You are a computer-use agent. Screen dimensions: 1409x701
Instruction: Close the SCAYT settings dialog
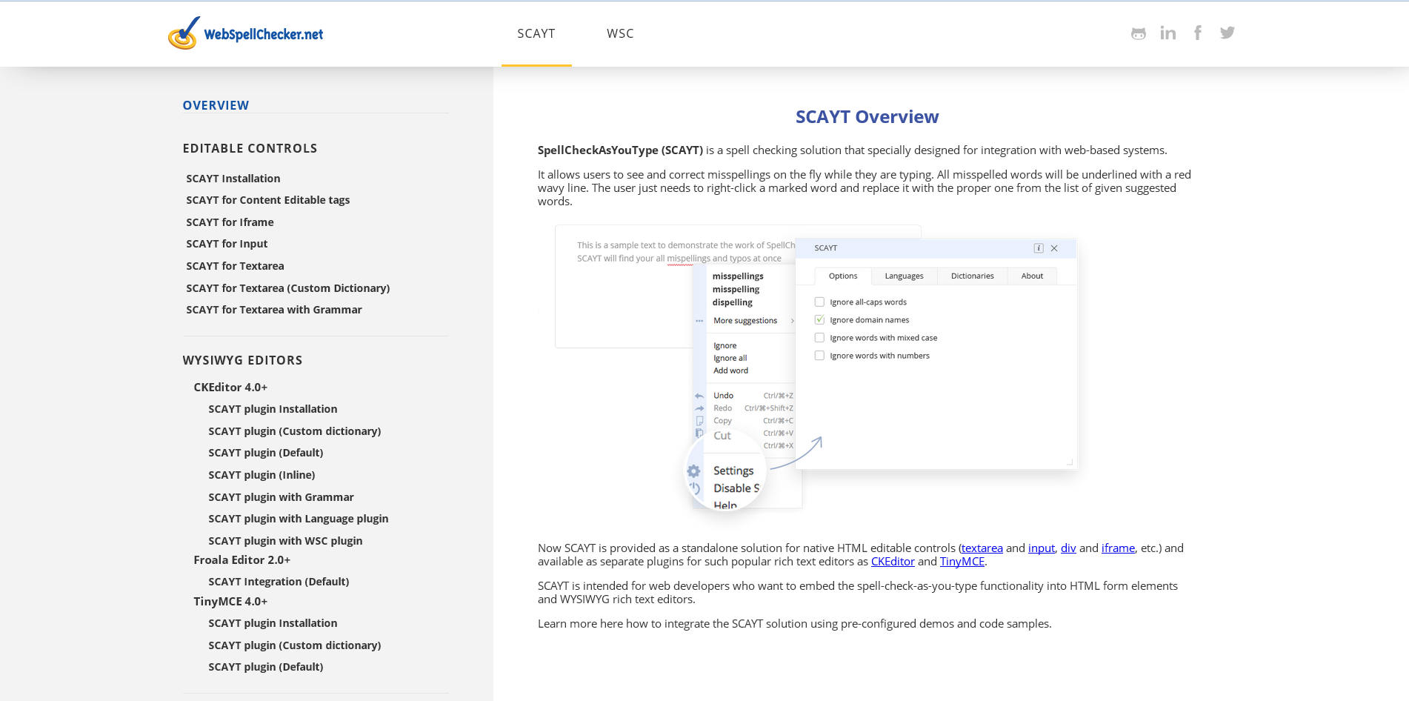pyautogui.click(x=1054, y=248)
